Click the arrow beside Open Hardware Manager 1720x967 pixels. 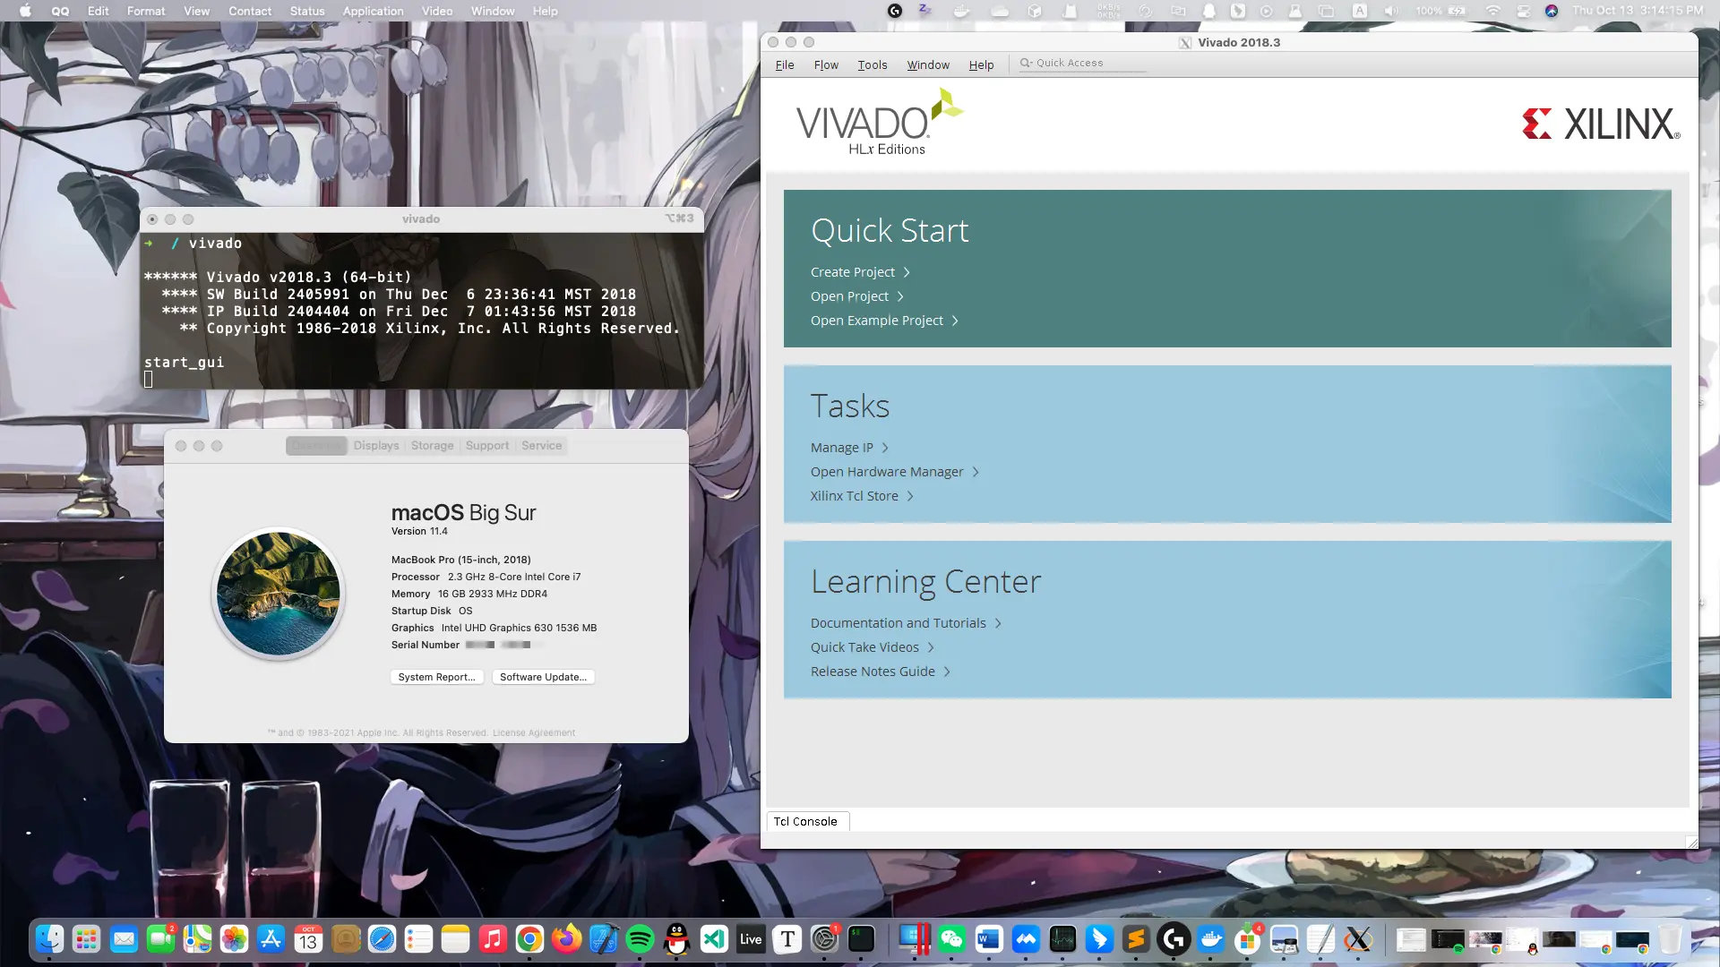tap(976, 472)
